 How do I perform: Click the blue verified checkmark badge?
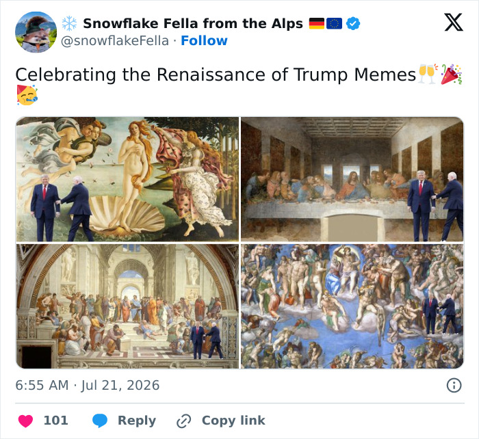click(353, 23)
